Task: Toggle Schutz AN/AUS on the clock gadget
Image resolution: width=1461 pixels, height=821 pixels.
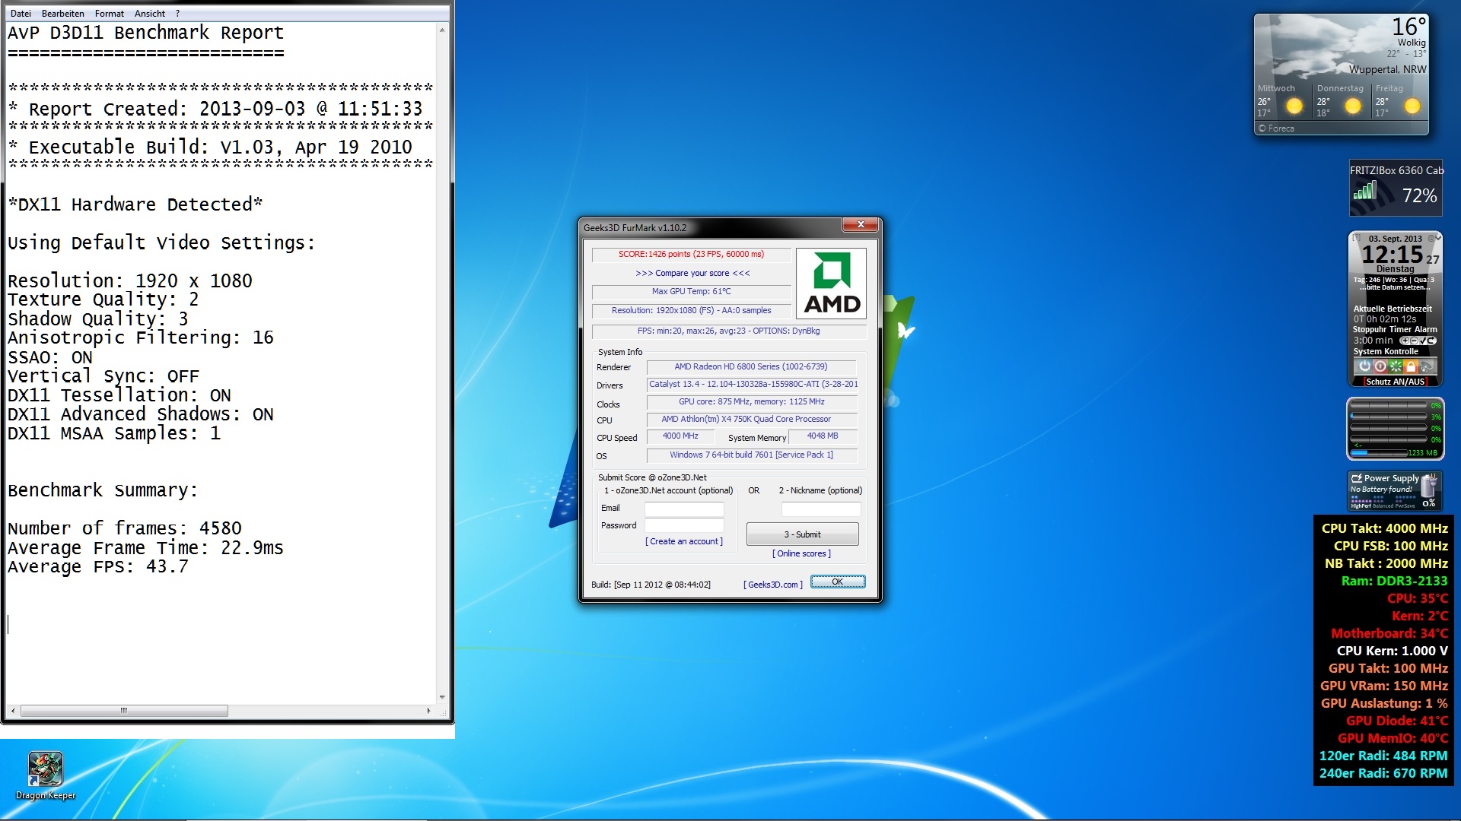Action: click(x=1395, y=382)
